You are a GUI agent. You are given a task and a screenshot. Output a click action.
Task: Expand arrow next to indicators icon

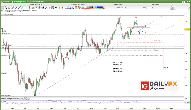pyautogui.click(x=175, y=8)
